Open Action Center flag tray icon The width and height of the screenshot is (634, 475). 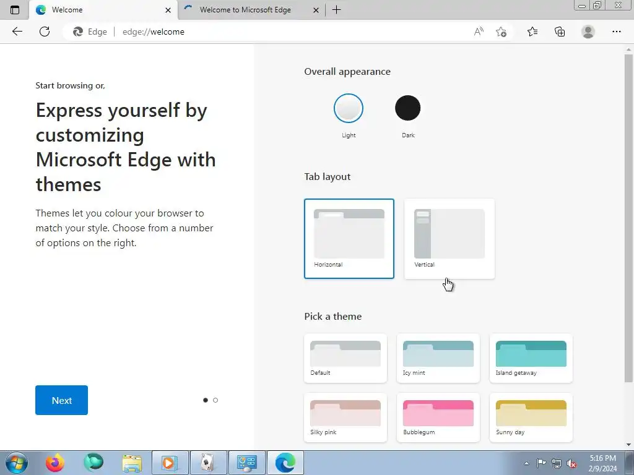541,463
